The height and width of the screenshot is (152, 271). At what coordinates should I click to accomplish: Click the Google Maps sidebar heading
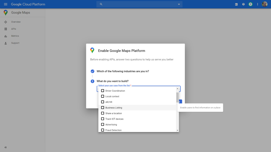(x=21, y=13)
